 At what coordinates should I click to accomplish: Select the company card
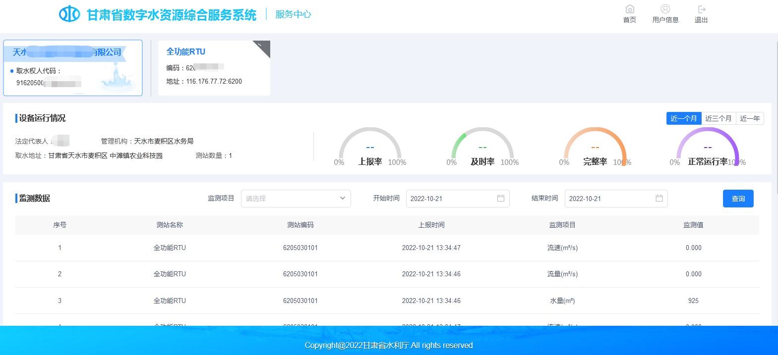pos(73,68)
